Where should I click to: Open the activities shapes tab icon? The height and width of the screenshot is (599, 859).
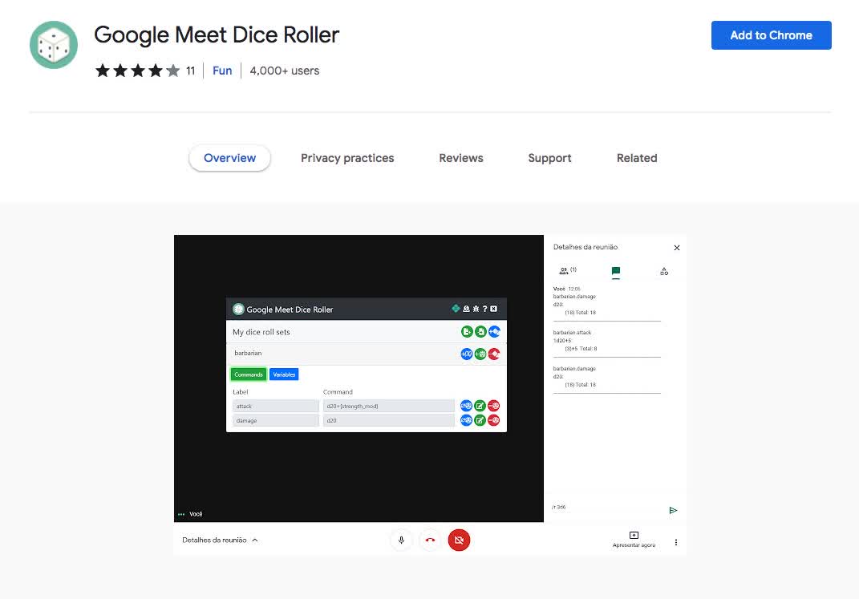pyautogui.click(x=664, y=271)
